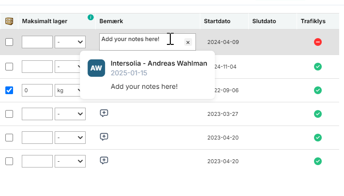Click Intersolia - Andreas Wahlman author name
The width and height of the screenshot is (344, 196).
click(159, 63)
